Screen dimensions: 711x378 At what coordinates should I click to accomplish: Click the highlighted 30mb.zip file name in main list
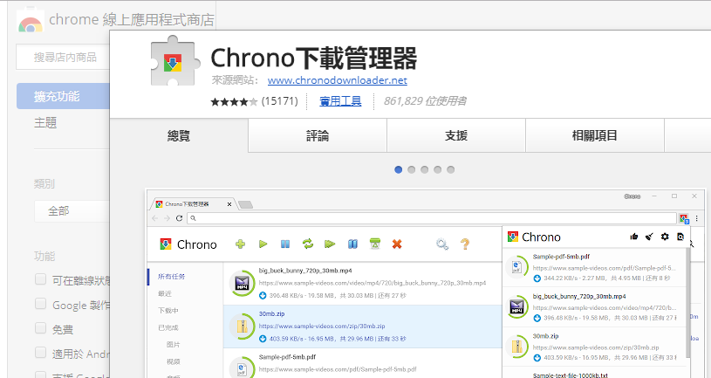(271, 313)
